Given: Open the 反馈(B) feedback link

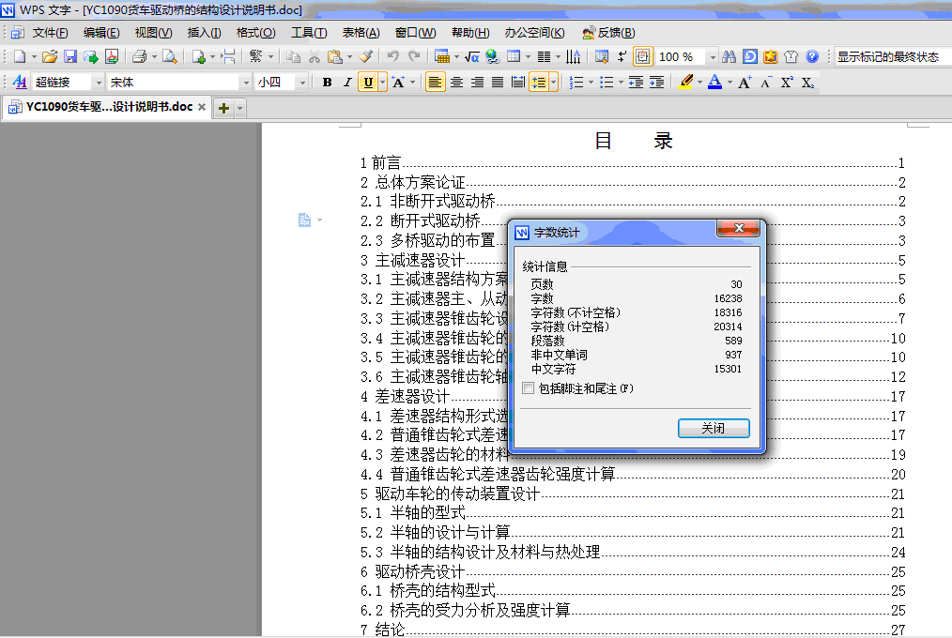Looking at the screenshot, I should (608, 33).
